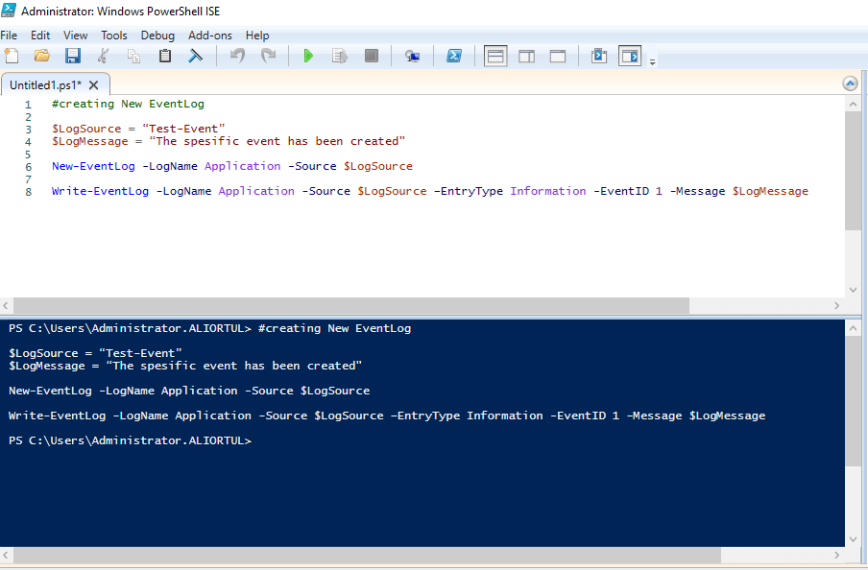
Task: Click the Paste clipboard icon
Action: pos(165,56)
